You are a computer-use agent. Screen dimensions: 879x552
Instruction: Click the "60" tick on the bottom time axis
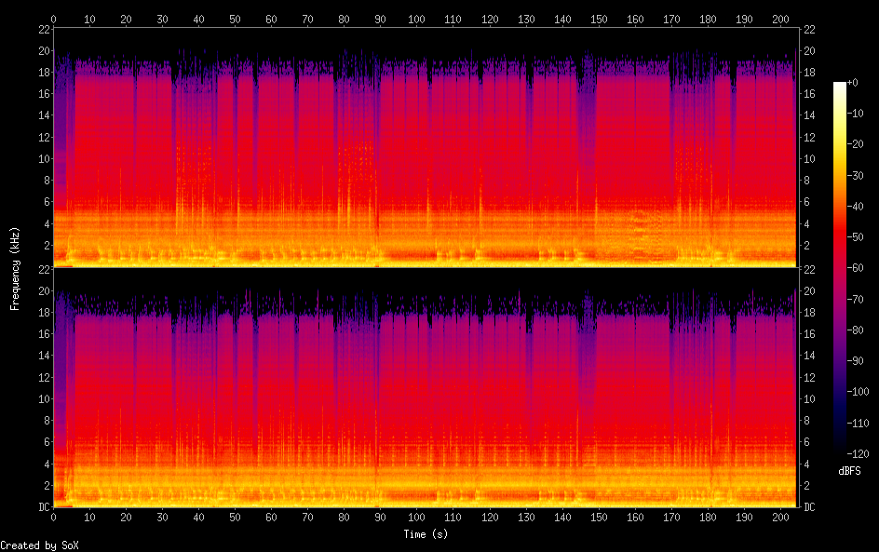pos(271,518)
